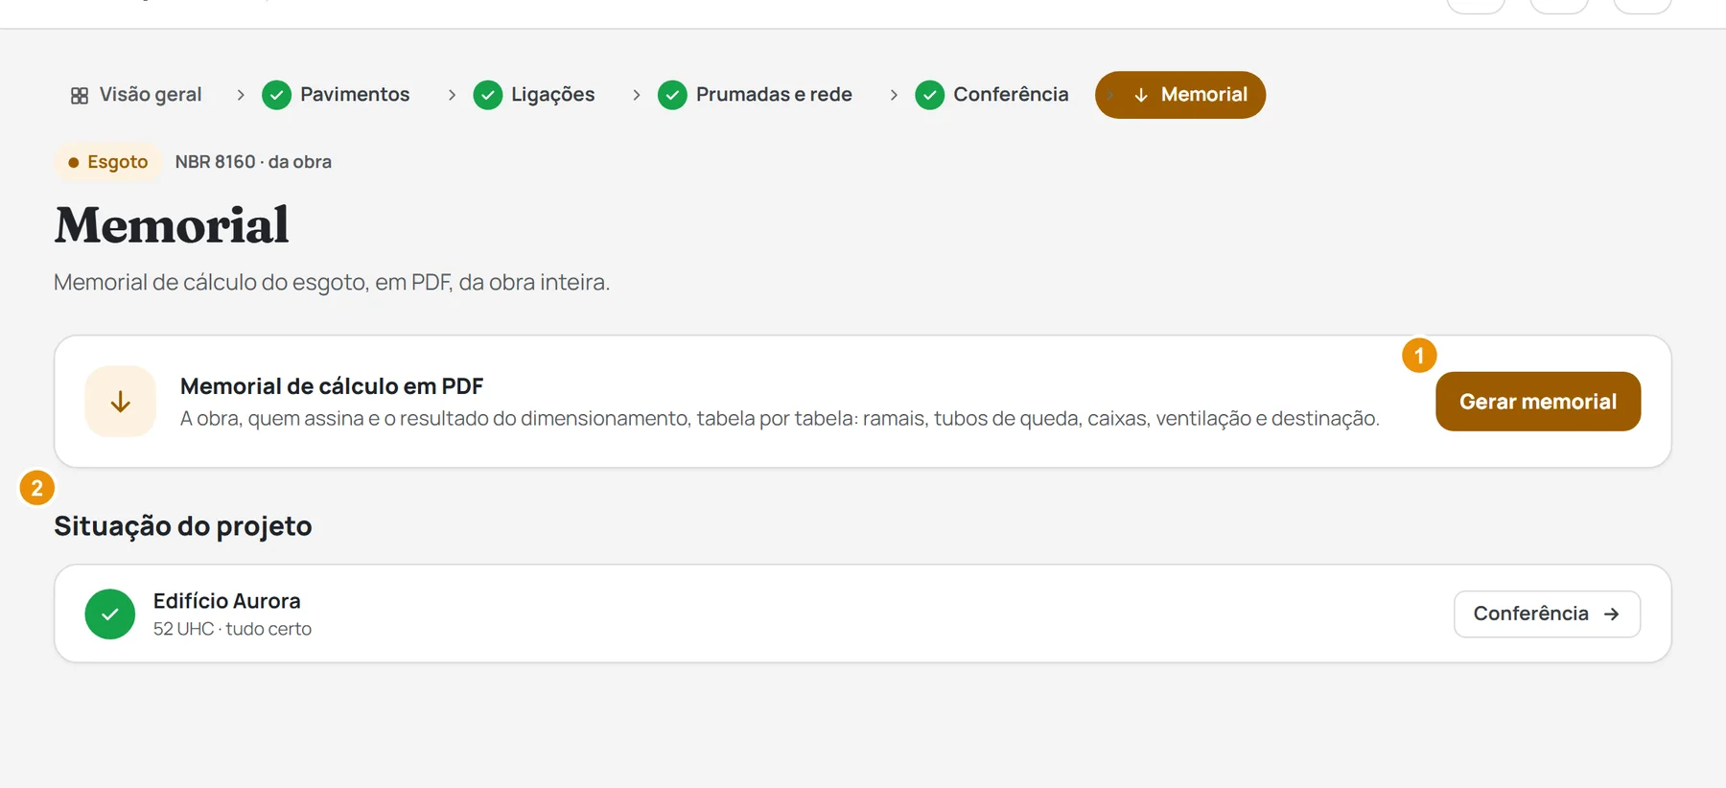Screen dimensions: 1726x788
Task: Select the highlighted Memorial step
Action: 1180,95
